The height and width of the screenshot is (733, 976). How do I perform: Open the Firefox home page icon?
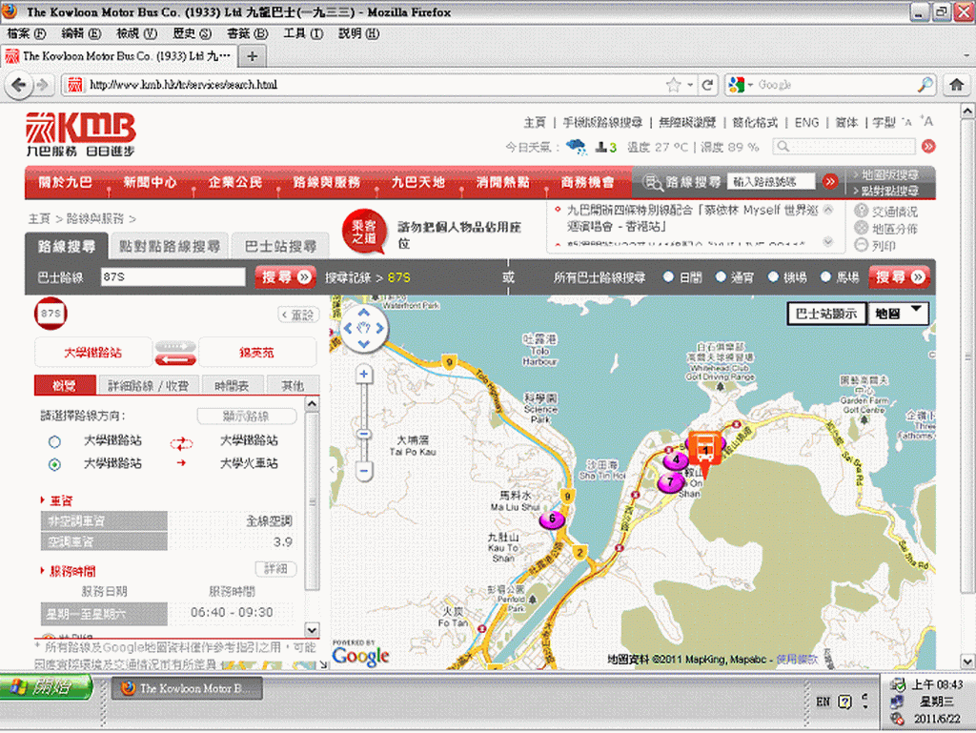point(957,85)
